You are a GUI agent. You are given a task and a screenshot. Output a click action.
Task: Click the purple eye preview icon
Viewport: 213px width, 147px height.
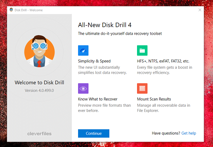[x=83, y=89]
